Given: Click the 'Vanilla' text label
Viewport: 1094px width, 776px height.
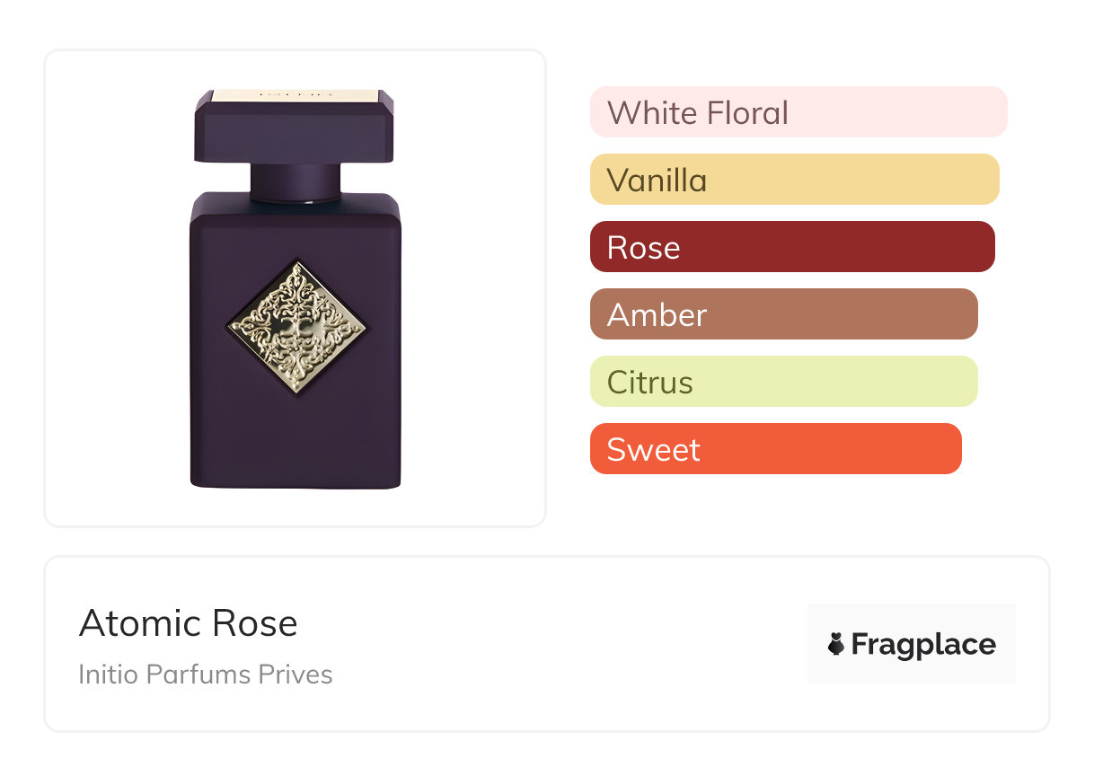Looking at the screenshot, I should click(x=657, y=181).
